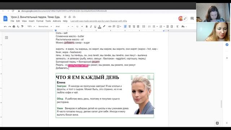Decrease the font size with minus
Viewport: 231px width, 130px height.
pos(72,26)
